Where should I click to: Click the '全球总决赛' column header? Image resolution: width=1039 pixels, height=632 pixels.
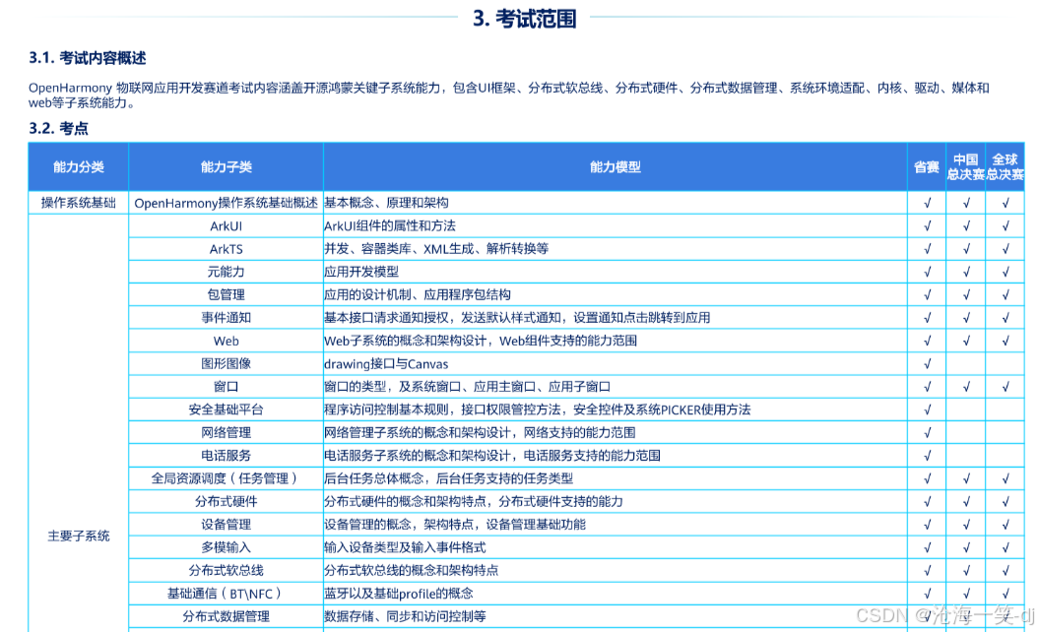(1005, 167)
